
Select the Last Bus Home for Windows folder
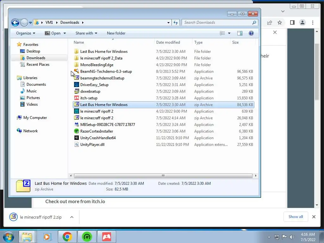point(164,52)
